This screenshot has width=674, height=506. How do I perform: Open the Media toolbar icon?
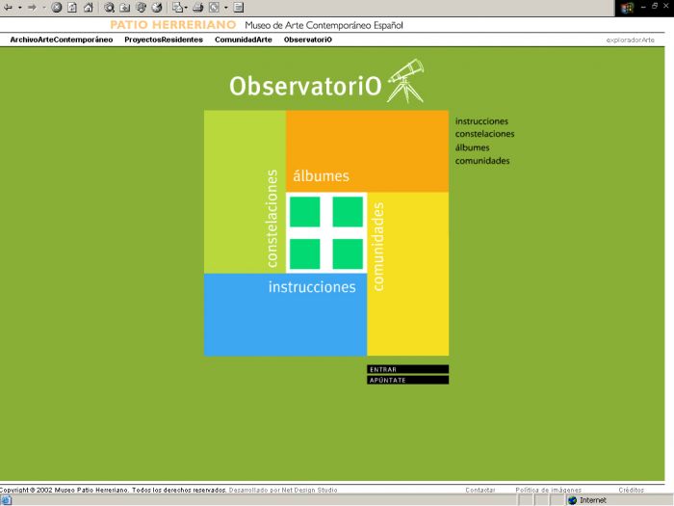point(141,8)
